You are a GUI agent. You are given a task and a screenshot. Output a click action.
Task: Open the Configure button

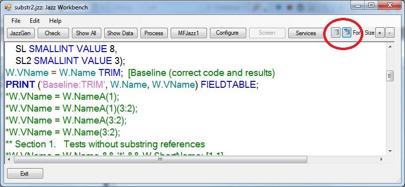click(x=227, y=33)
